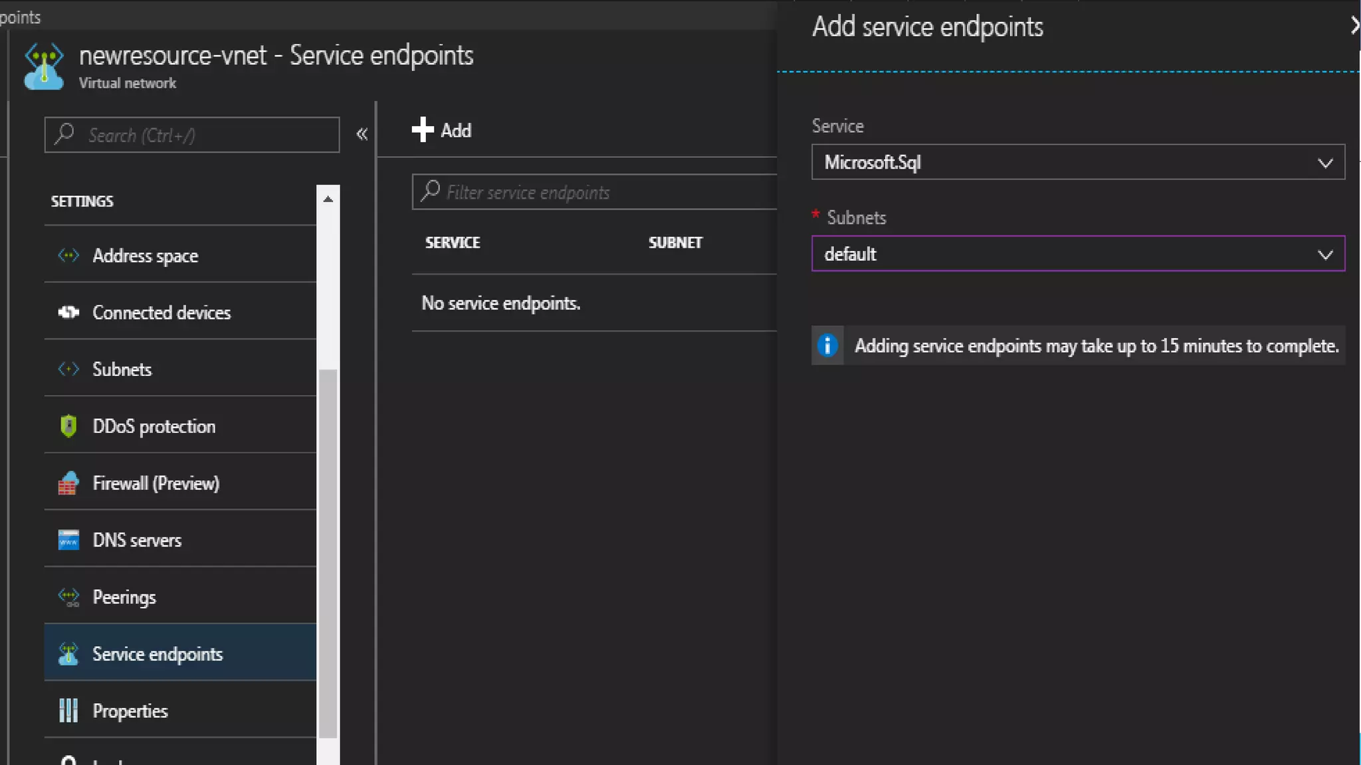Image resolution: width=1361 pixels, height=765 pixels.
Task: Open Peerings menu item
Action: pyautogui.click(x=180, y=597)
